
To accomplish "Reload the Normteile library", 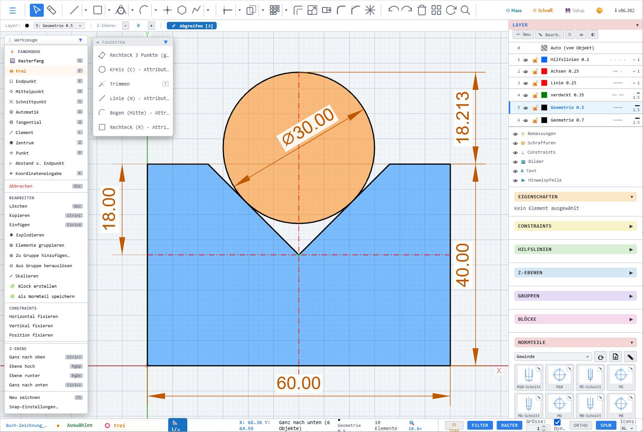I will click(601, 357).
